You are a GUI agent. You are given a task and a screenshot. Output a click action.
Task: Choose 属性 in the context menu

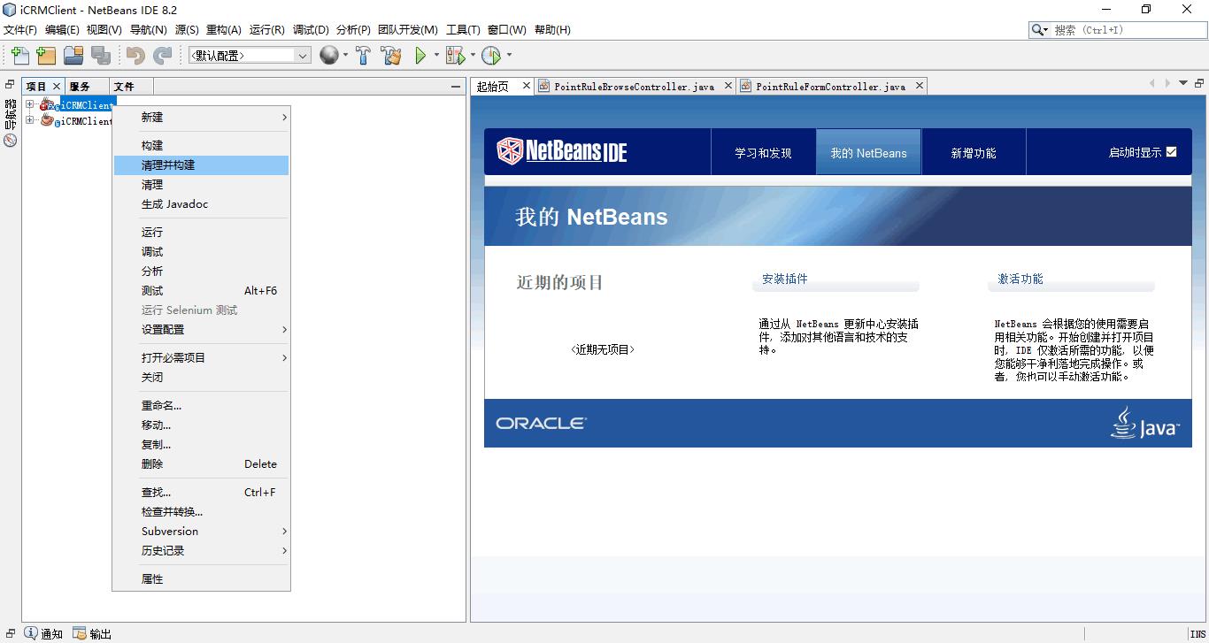click(x=201, y=579)
